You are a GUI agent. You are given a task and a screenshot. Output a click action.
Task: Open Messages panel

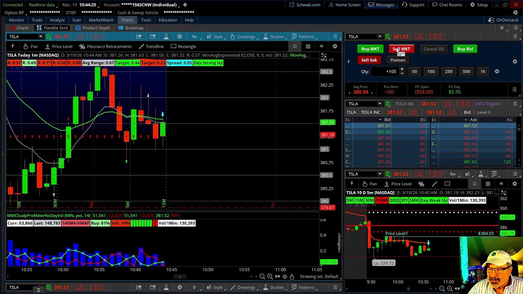[381, 5]
